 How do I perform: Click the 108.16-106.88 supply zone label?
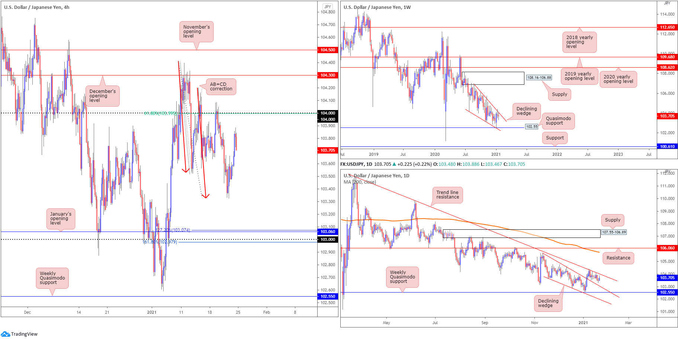(x=539, y=77)
